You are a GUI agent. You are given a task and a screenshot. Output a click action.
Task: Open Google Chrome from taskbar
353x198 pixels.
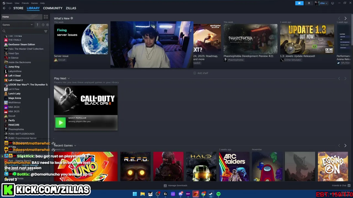coord(203,194)
